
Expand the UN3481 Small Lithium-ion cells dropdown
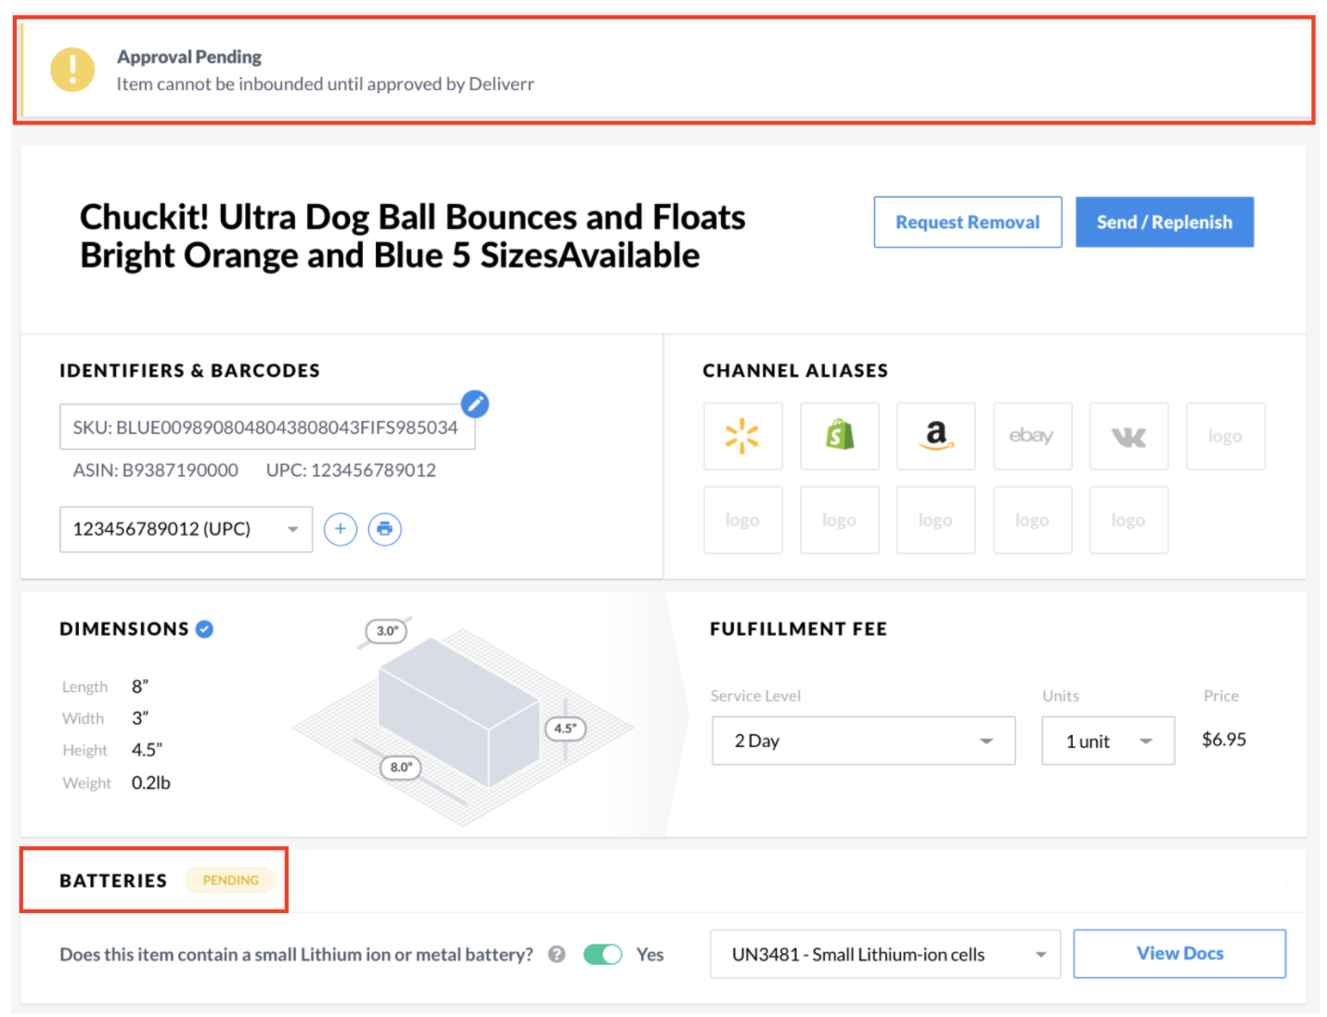(x=884, y=954)
